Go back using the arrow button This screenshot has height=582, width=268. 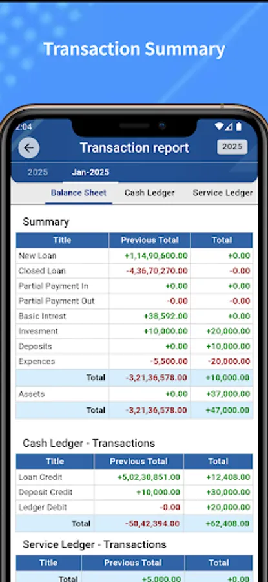tap(28, 147)
